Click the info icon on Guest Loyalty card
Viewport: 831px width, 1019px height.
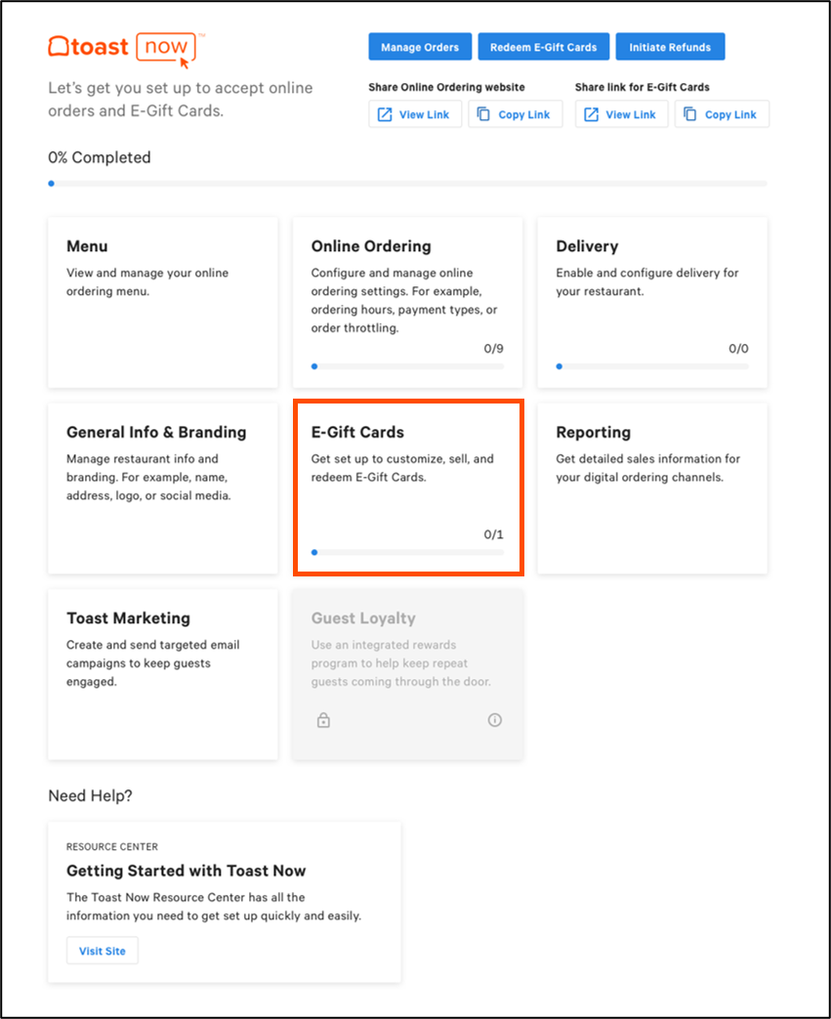point(495,720)
